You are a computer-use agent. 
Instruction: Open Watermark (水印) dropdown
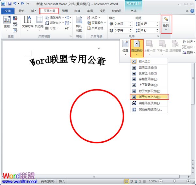click(x=93, y=18)
